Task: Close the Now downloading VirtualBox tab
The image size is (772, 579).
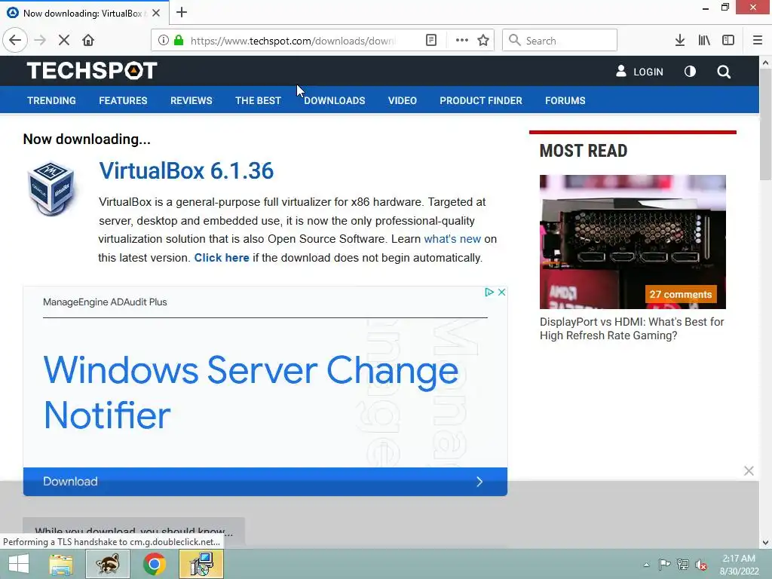Action: click(x=156, y=13)
